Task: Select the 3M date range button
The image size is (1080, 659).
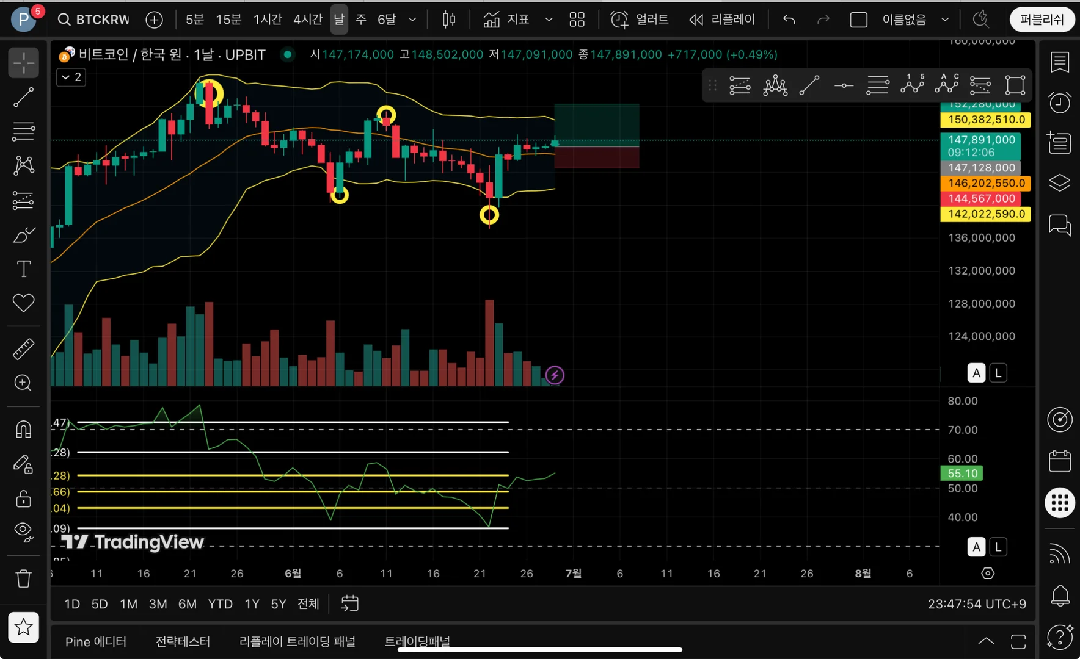Action: click(158, 604)
